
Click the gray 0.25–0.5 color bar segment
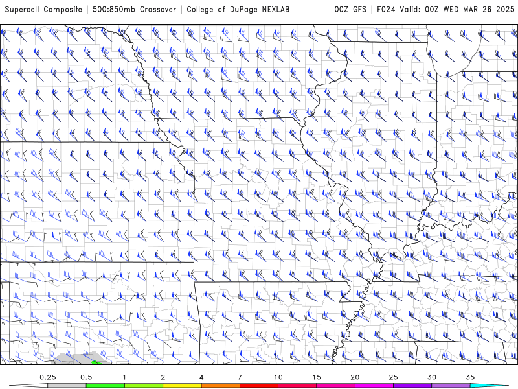point(67,386)
